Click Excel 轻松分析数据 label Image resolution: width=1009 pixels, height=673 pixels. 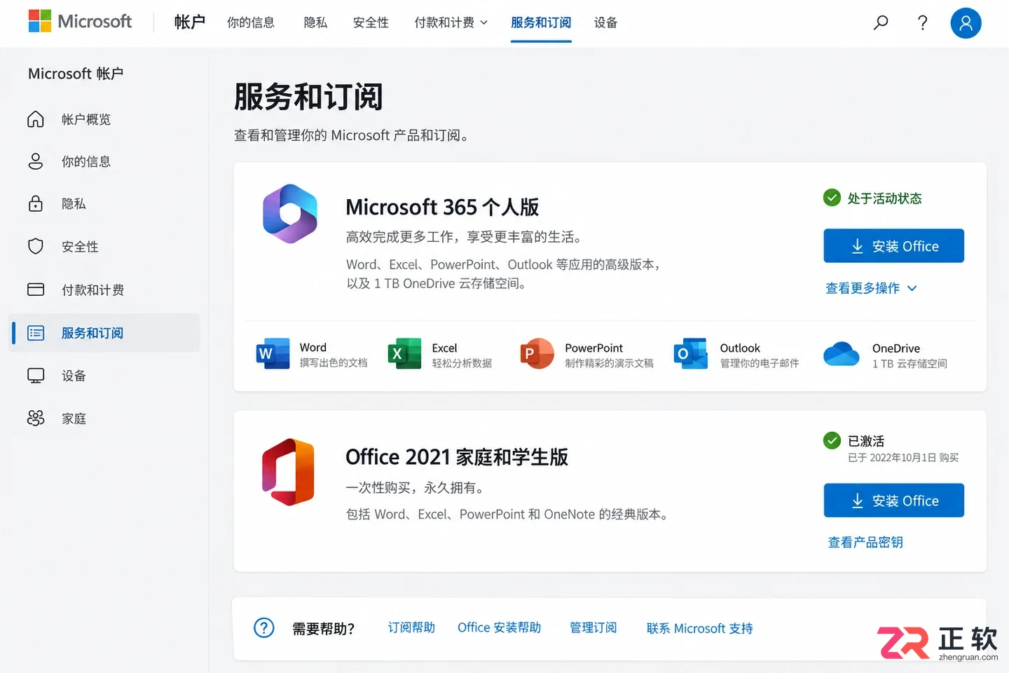(x=462, y=355)
